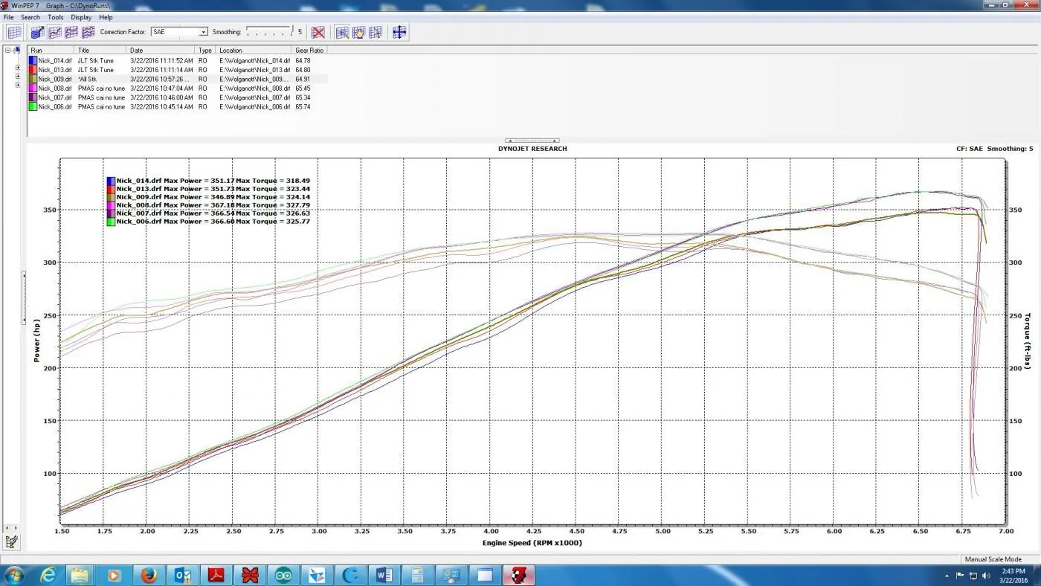Image resolution: width=1041 pixels, height=586 pixels.
Task: Open the File menu
Action: coord(9,17)
